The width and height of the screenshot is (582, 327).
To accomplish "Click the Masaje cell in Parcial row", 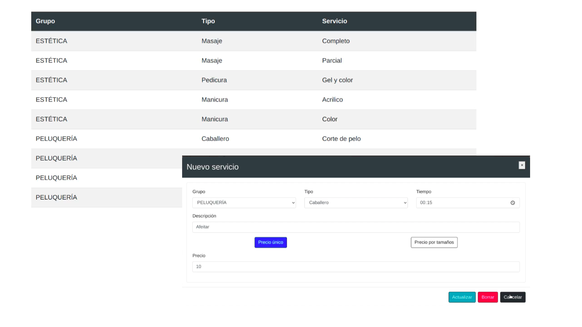I will 212,61.
